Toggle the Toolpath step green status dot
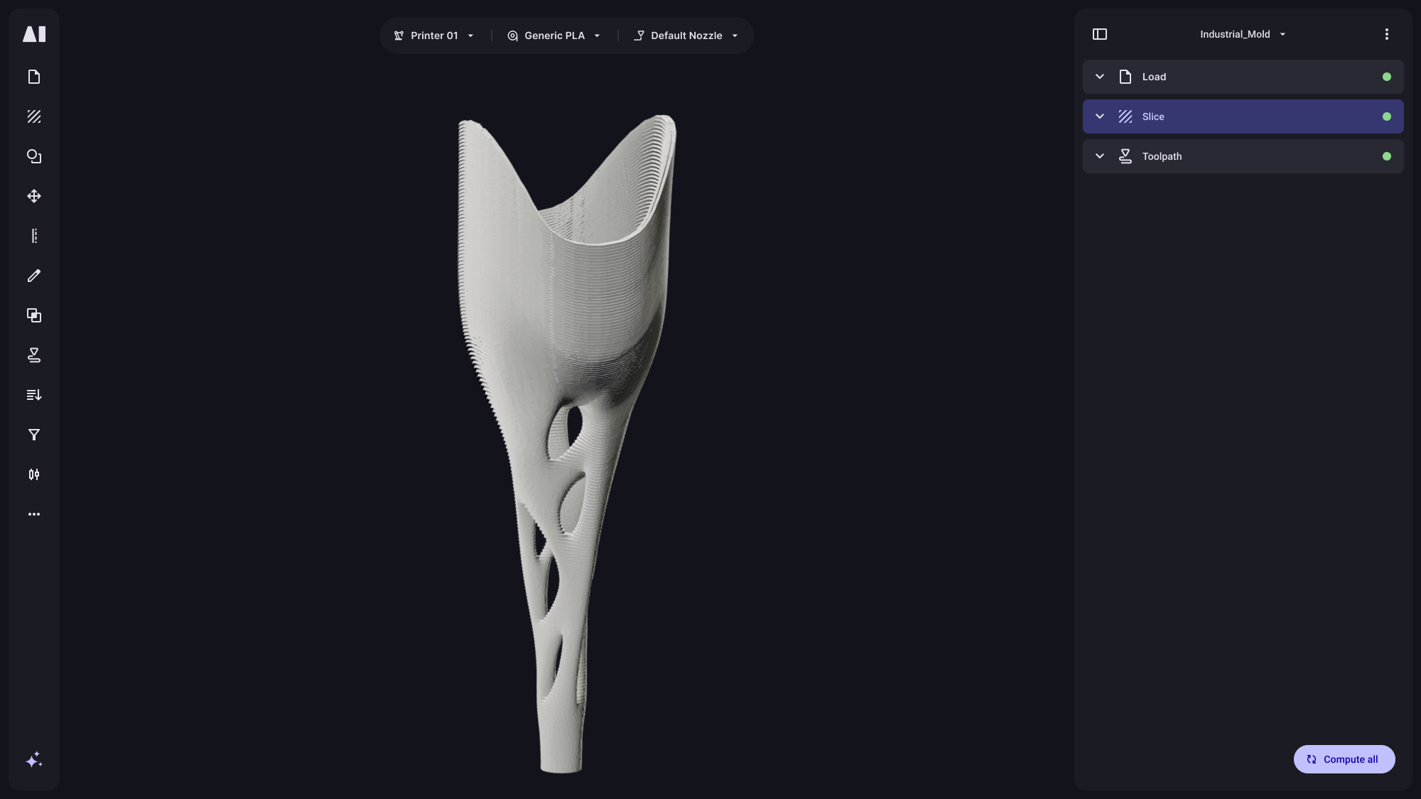 coord(1386,156)
